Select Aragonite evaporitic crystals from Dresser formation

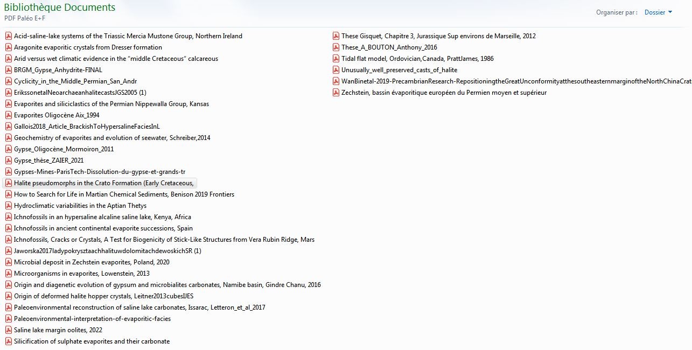[88, 47]
